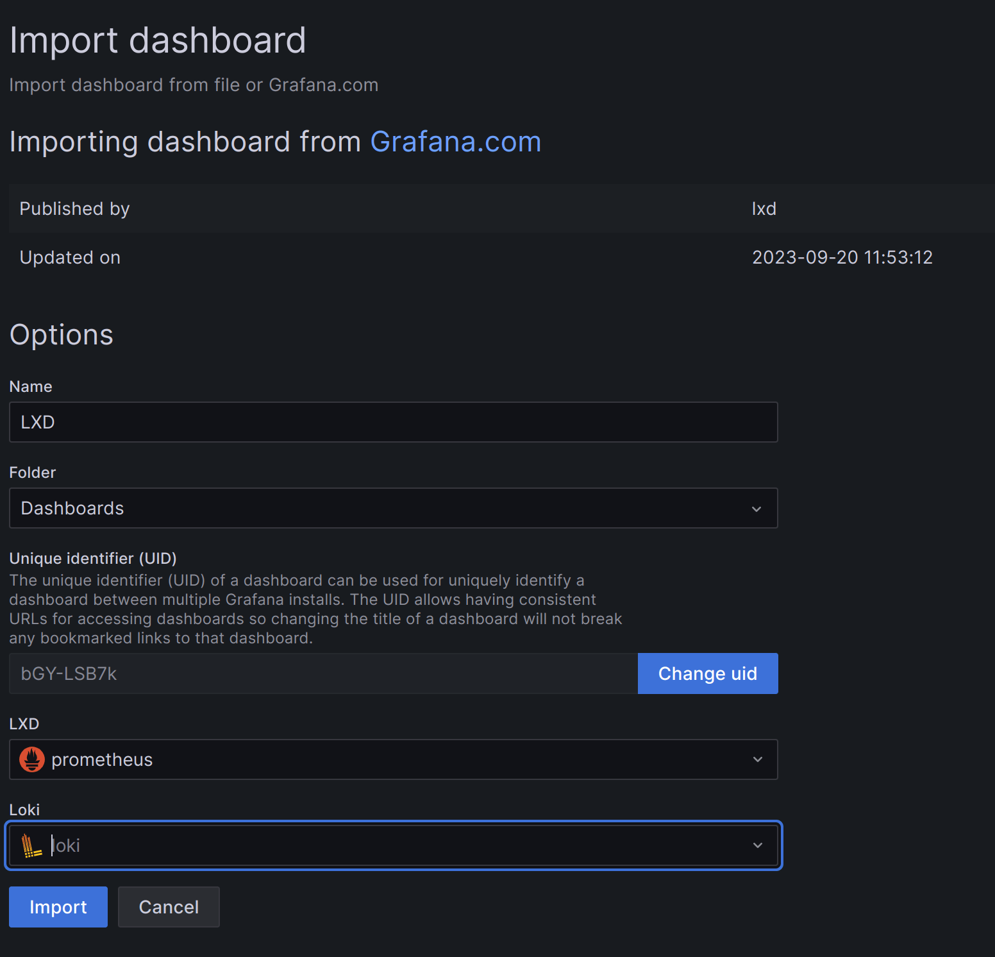Cancel the dashboard import
Viewport: 995px width, 957px height.
tap(168, 906)
